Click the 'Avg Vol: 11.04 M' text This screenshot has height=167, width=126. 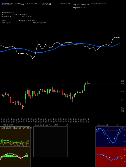coord(81,5)
